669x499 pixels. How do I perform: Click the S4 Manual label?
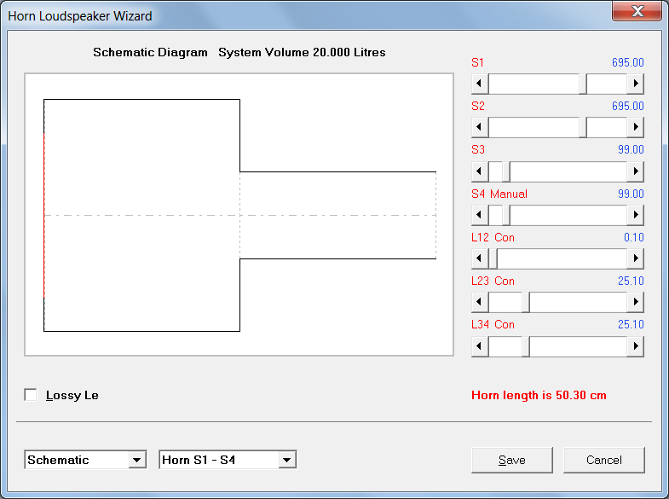499,194
